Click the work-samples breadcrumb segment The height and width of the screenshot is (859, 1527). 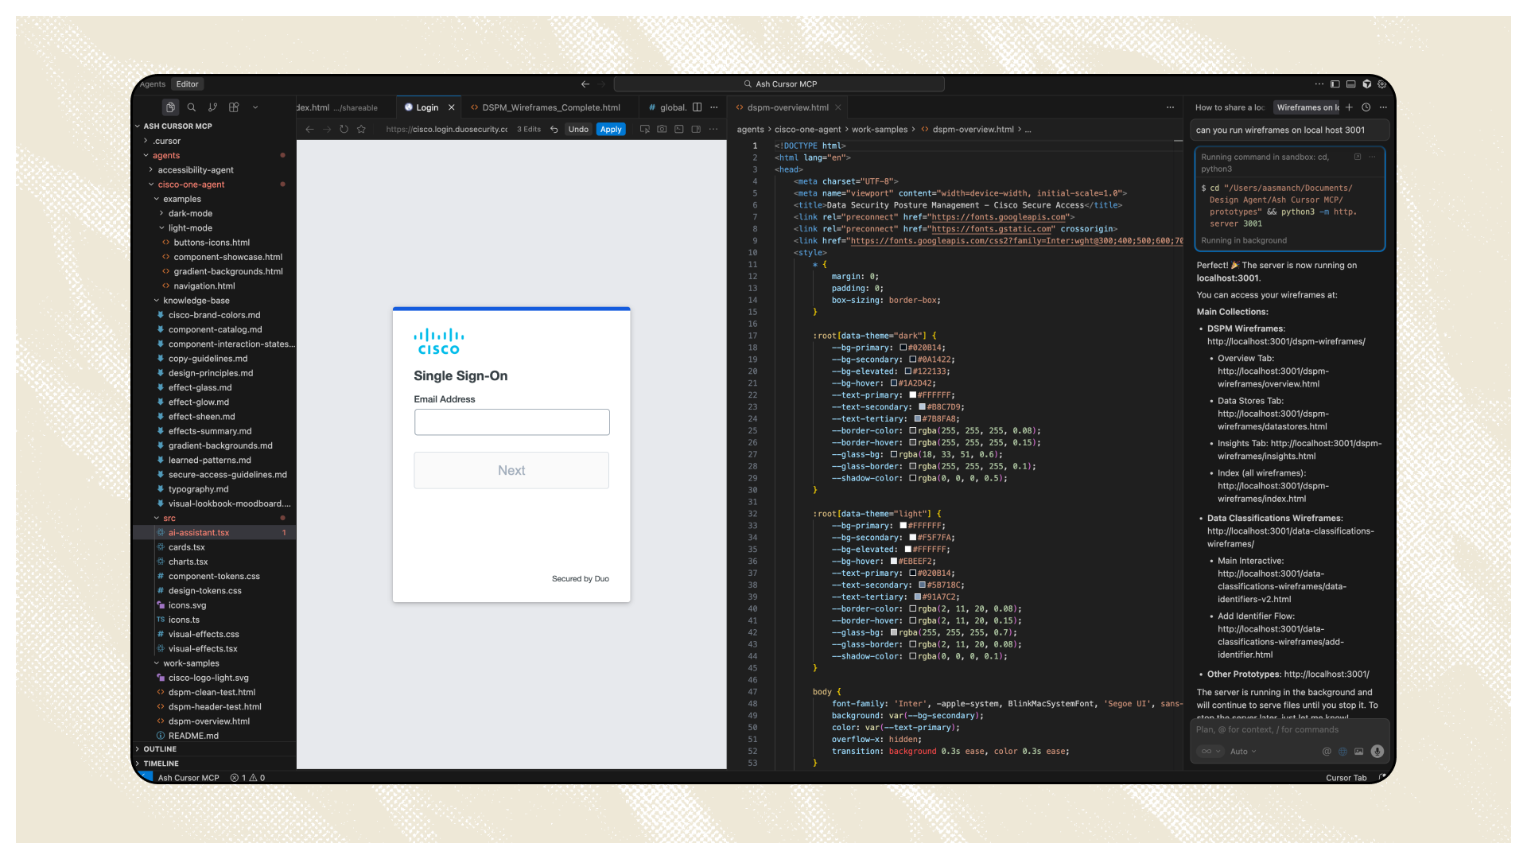(879, 130)
